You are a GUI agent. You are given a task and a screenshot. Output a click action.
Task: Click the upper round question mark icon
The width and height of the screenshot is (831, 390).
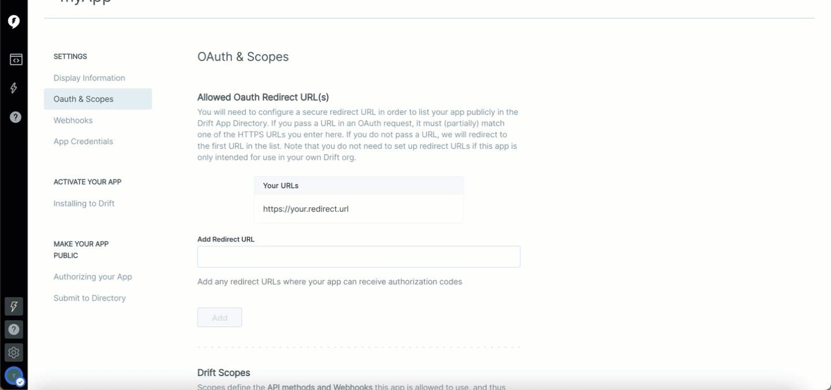point(16,117)
